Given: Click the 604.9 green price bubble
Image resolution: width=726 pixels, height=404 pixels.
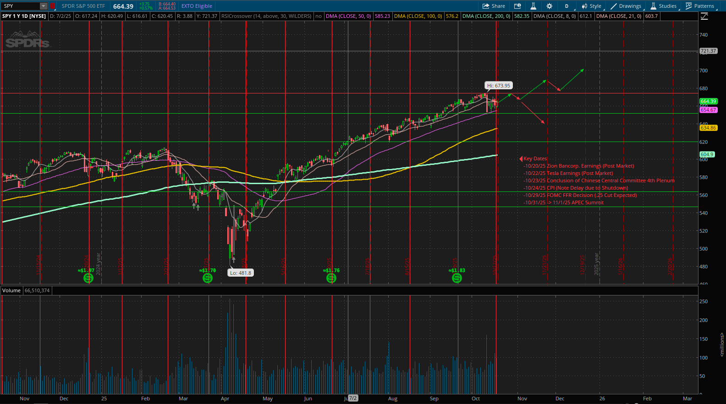Looking at the screenshot, I should click(707, 154).
